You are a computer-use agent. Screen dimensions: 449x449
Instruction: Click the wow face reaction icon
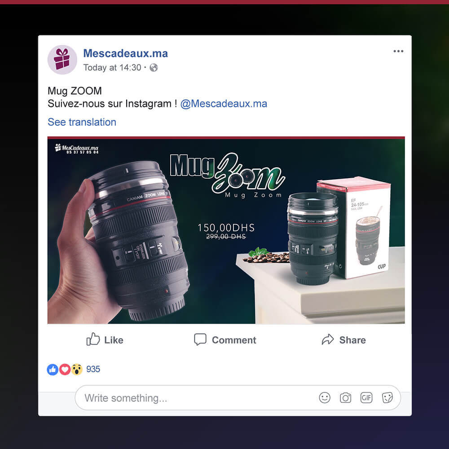77,369
